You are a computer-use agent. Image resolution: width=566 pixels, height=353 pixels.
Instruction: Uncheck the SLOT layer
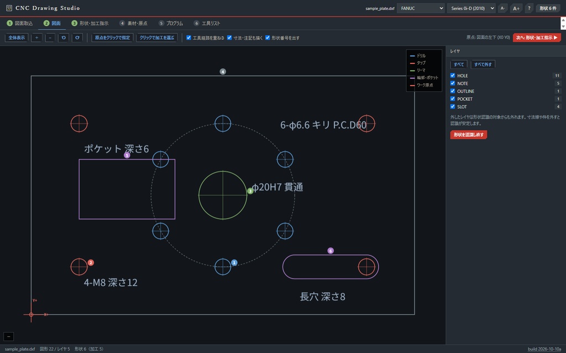tap(453, 106)
